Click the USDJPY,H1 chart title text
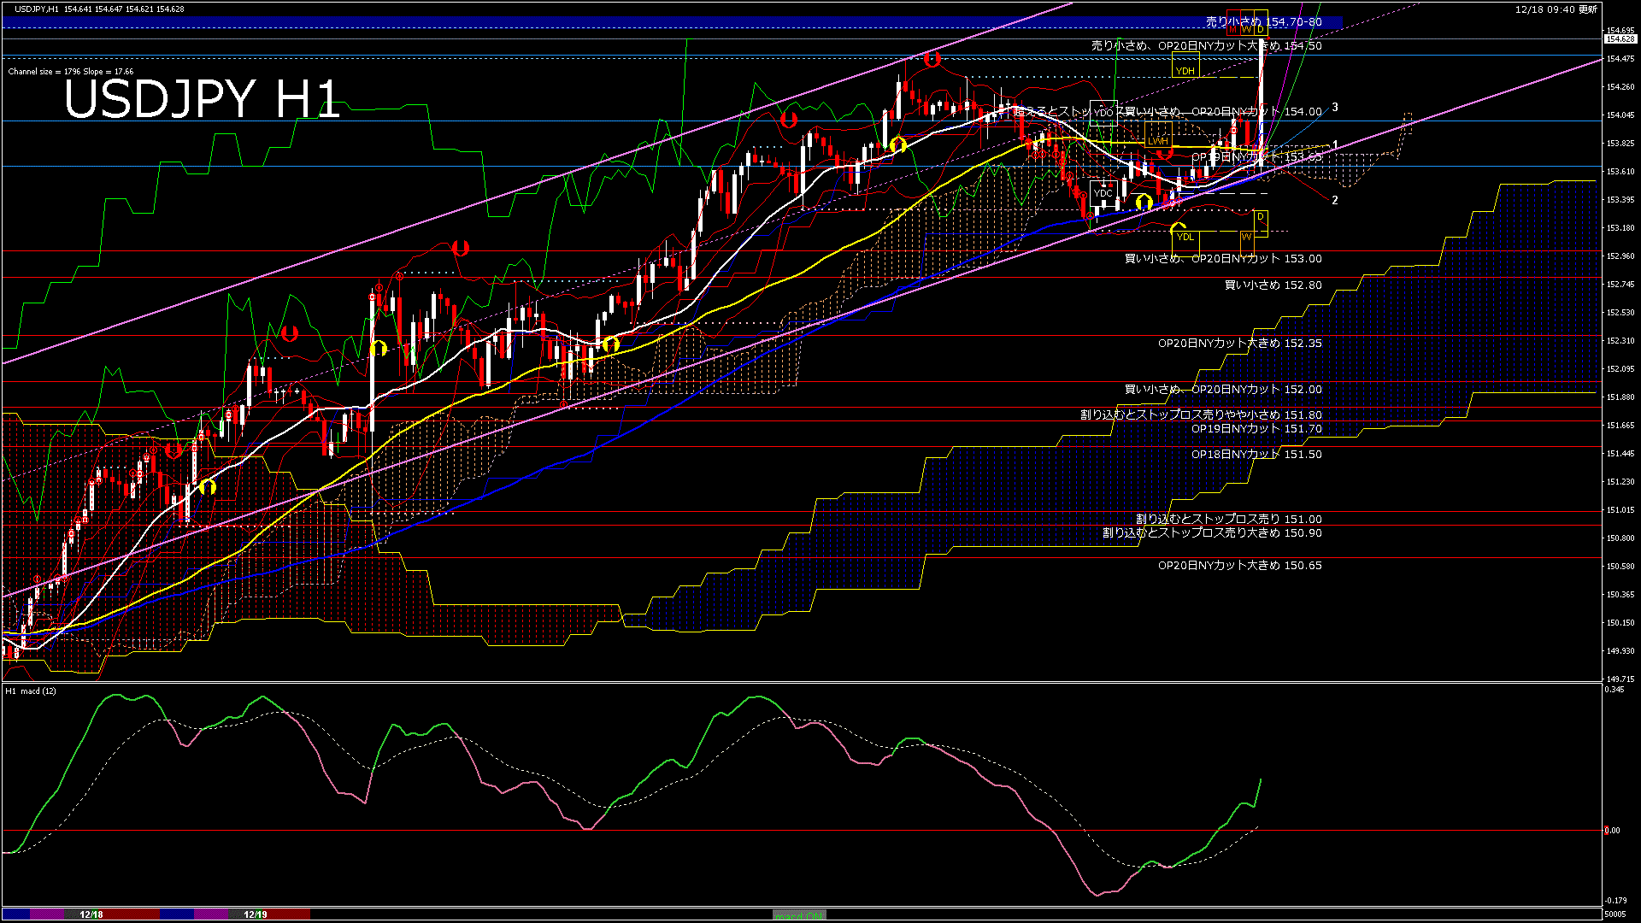The image size is (1641, 923). click(x=38, y=9)
